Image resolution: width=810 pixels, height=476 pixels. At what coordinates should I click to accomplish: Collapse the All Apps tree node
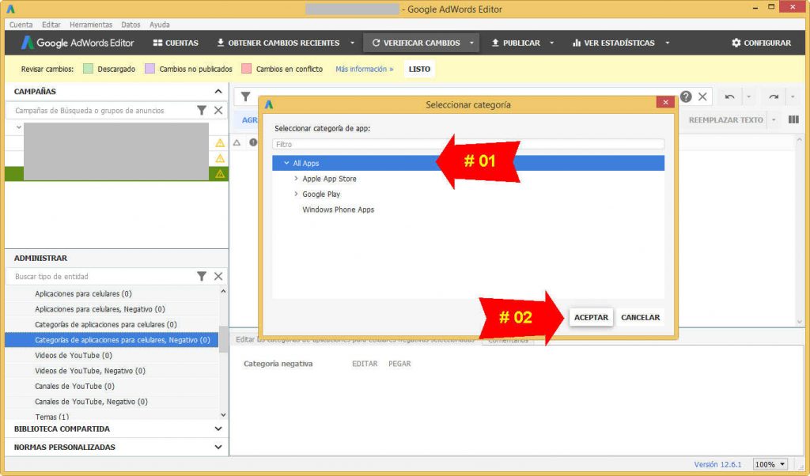287,162
